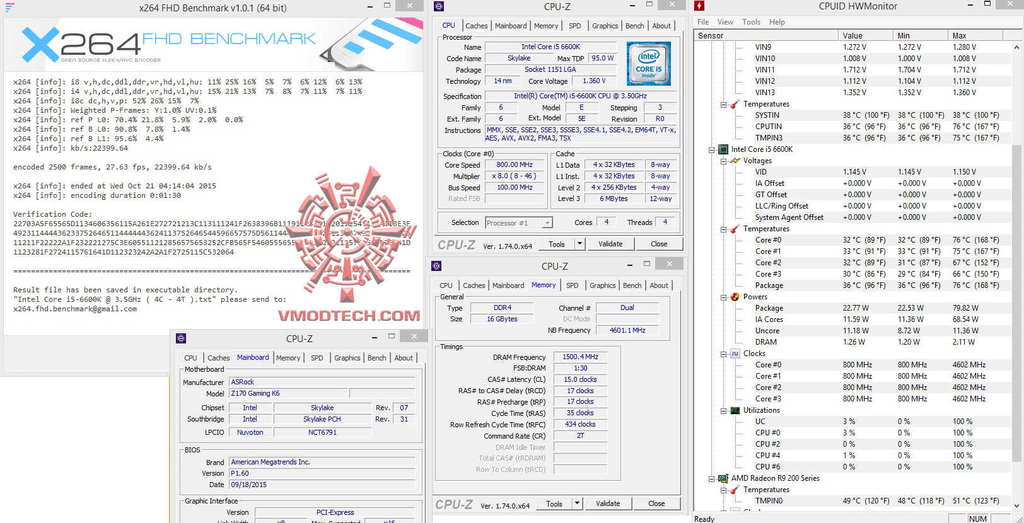Click the Intel Core i5 inside logo
The height and width of the screenshot is (523, 1024).
tap(649, 64)
